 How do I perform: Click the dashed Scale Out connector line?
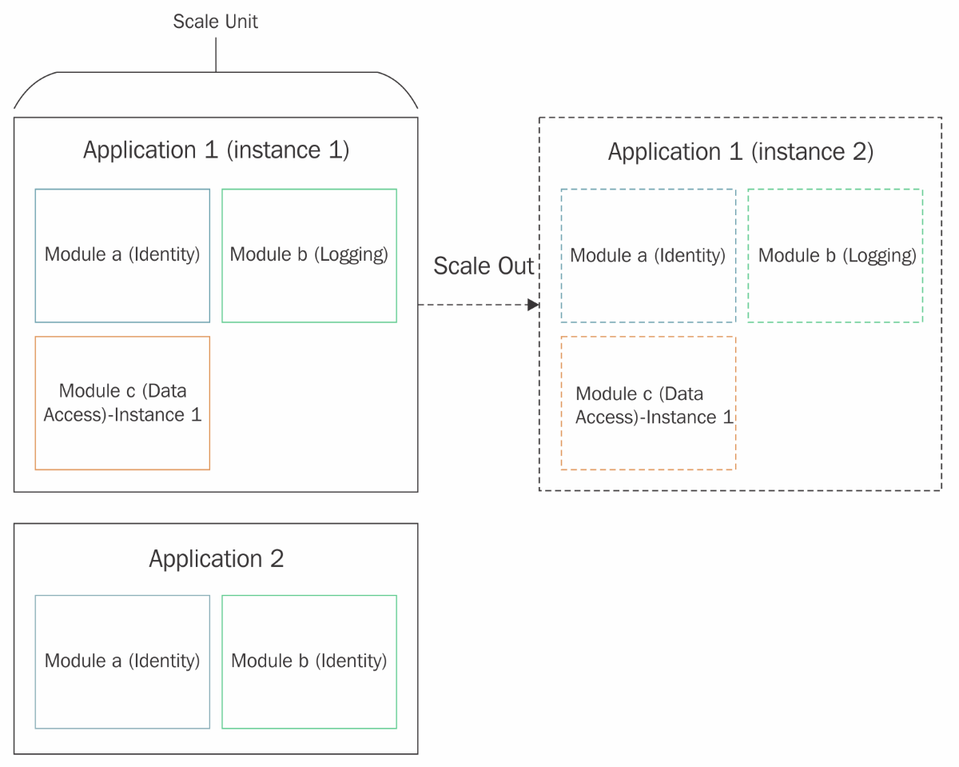472,305
